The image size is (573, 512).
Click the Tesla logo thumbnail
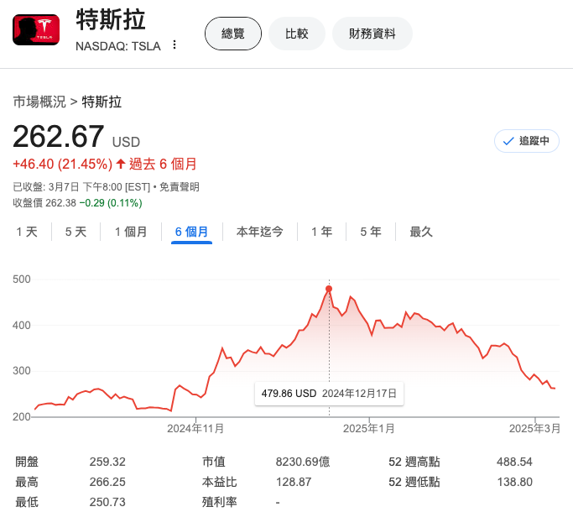[x=36, y=29]
